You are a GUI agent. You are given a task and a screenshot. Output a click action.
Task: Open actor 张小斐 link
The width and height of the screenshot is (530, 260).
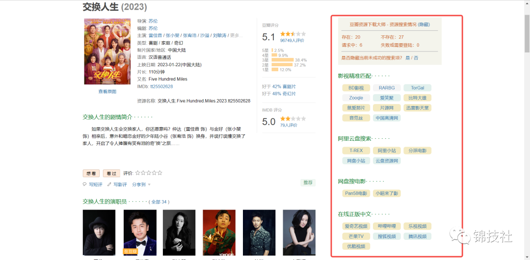172,35
